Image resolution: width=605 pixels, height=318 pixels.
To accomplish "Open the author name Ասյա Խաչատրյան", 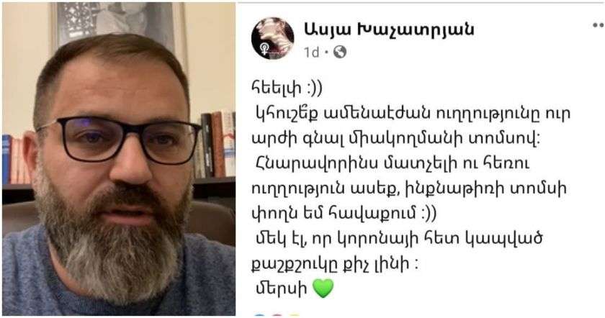I will click(389, 29).
